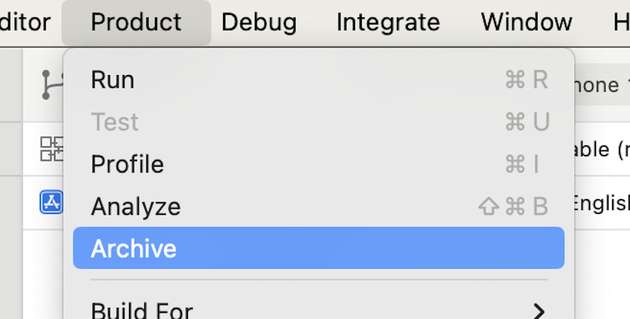Click the grayed-out Test item

pyautogui.click(x=114, y=122)
